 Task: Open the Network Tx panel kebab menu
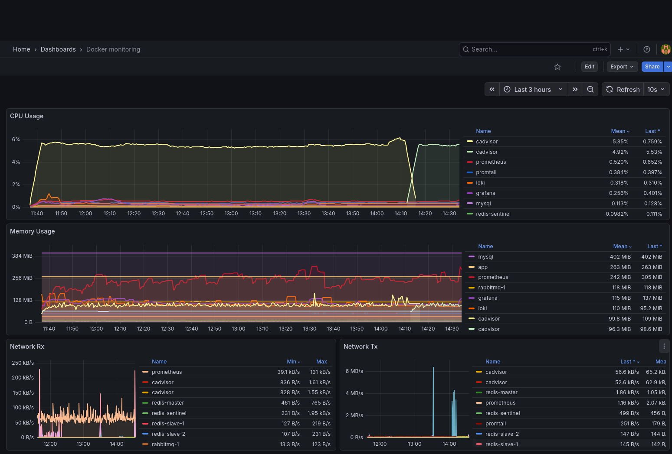point(664,346)
